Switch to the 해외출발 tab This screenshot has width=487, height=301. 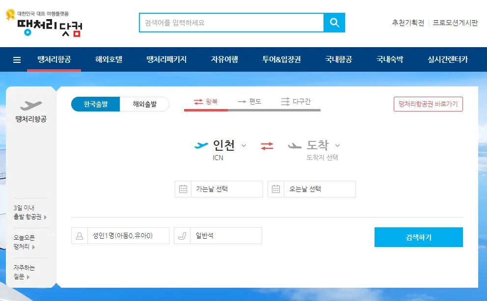pos(145,104)
